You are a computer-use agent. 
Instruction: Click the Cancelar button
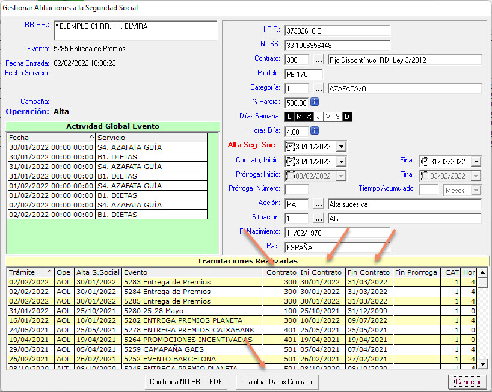(x=467, y=382)
